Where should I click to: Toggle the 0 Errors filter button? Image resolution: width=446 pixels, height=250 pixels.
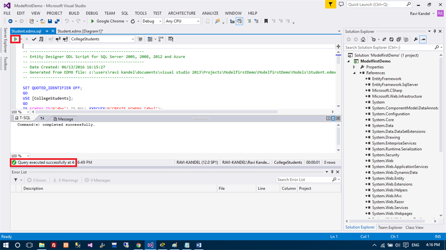pyautogui.click(x=37, y=180)
